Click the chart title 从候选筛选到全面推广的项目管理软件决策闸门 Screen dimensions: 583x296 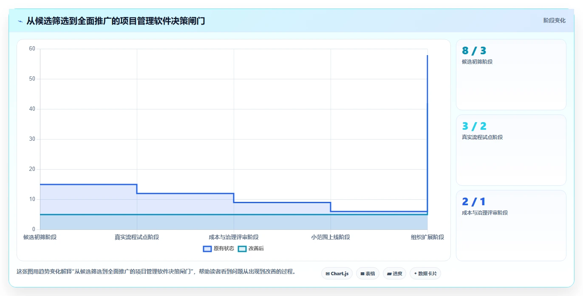point(116,21)
